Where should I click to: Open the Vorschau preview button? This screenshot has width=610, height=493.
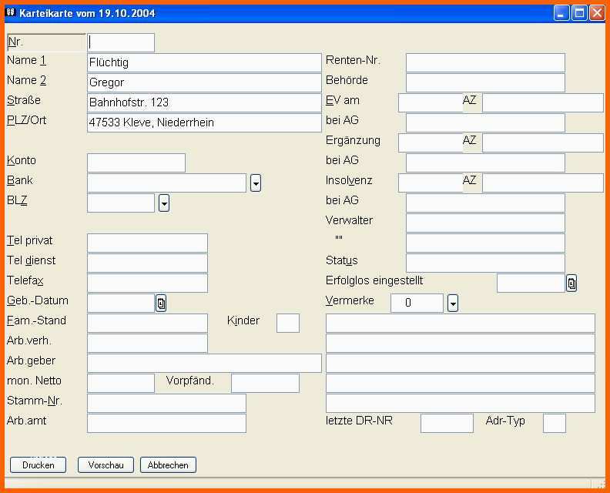106,464
